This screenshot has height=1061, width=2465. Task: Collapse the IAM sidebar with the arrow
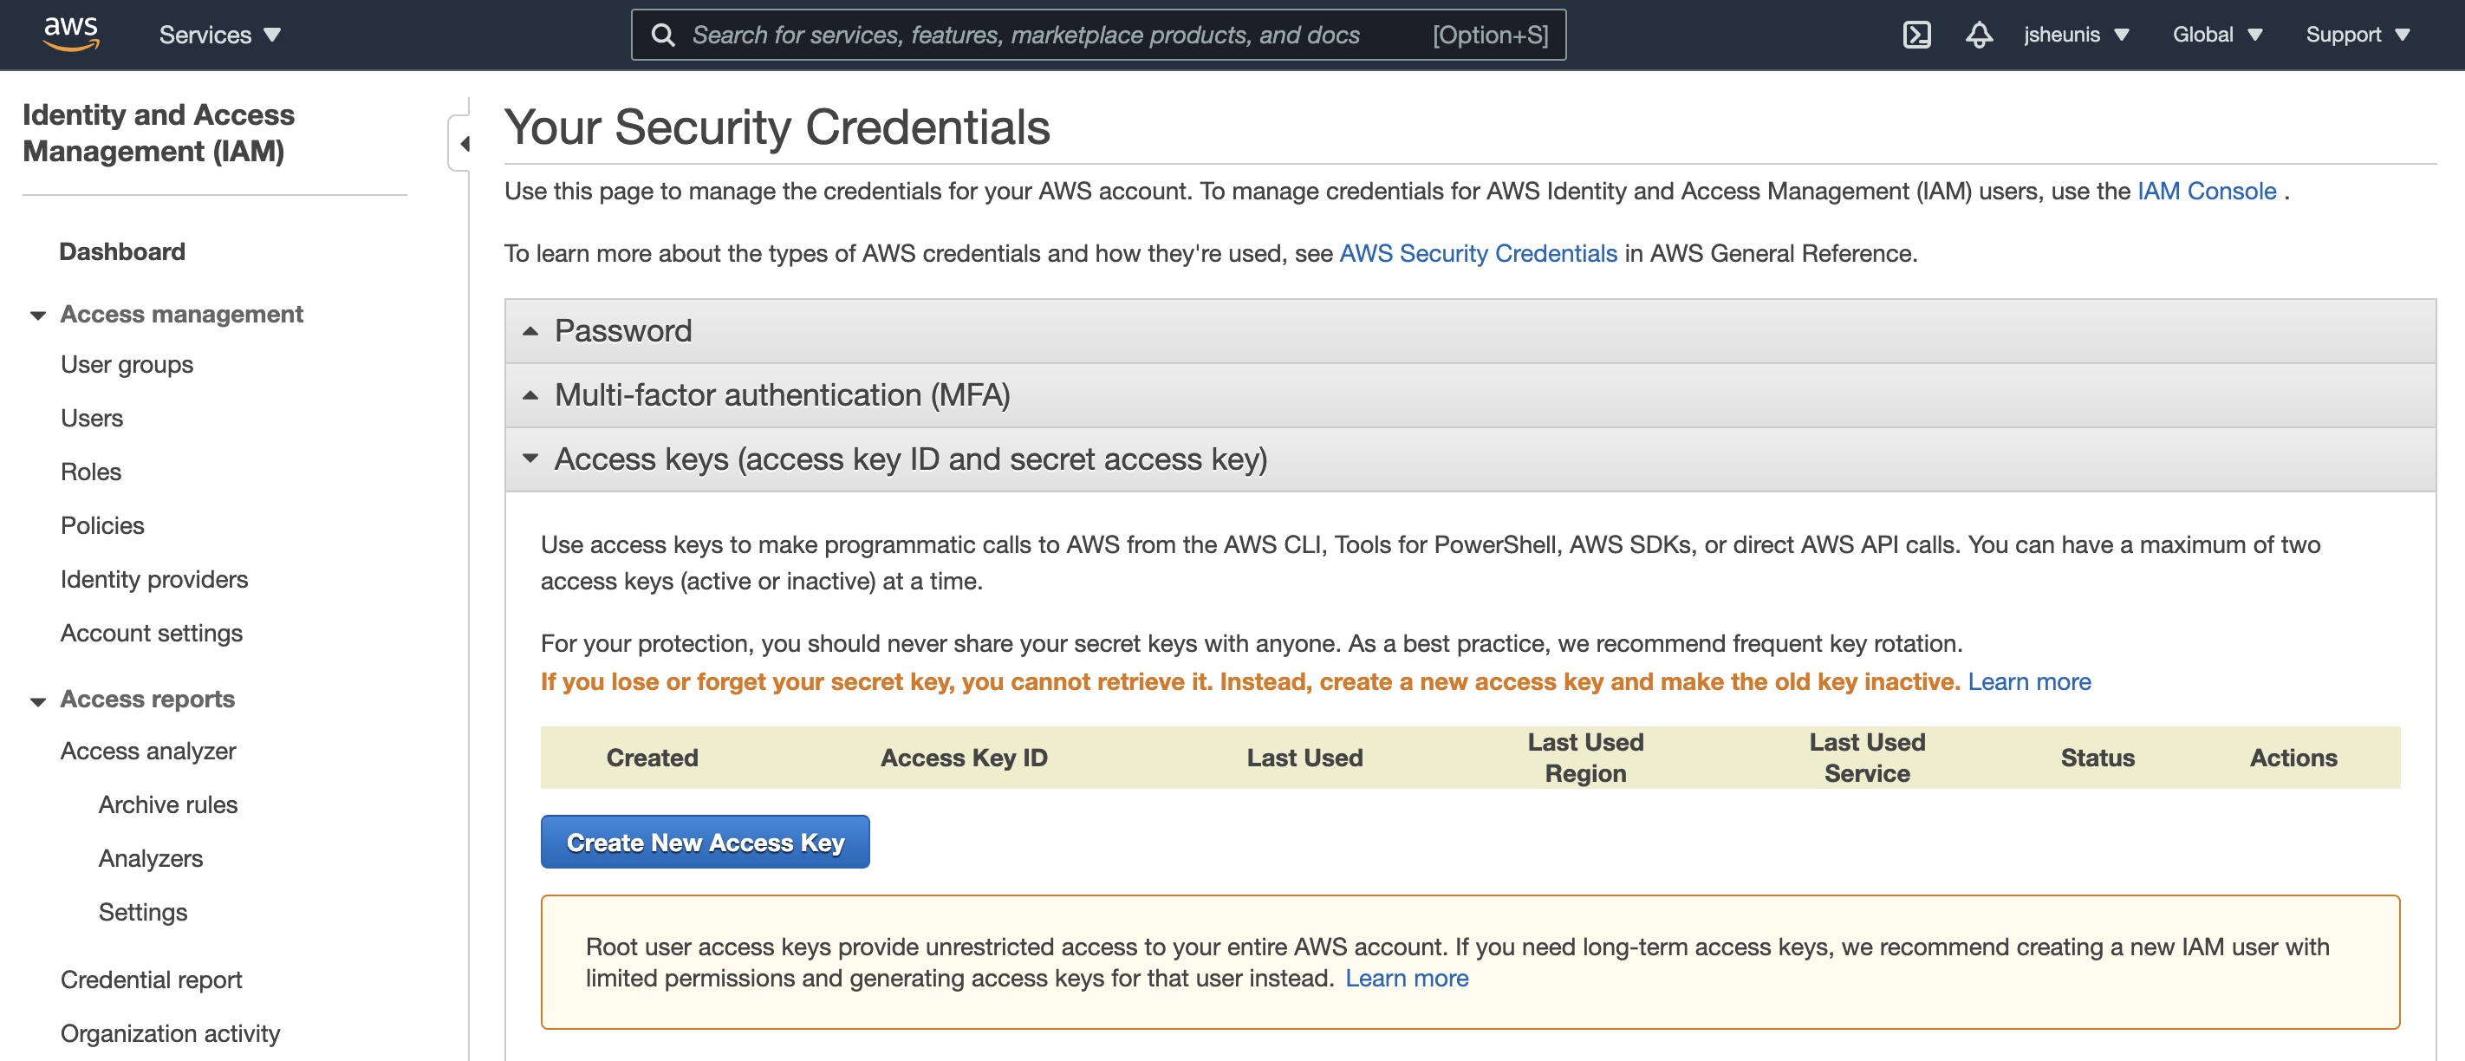coord(466,144)
